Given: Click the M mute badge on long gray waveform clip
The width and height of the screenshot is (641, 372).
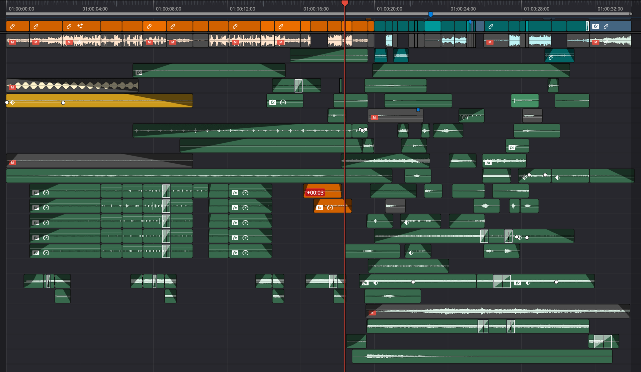Looking at the screenshot, I should click(372, 313).
